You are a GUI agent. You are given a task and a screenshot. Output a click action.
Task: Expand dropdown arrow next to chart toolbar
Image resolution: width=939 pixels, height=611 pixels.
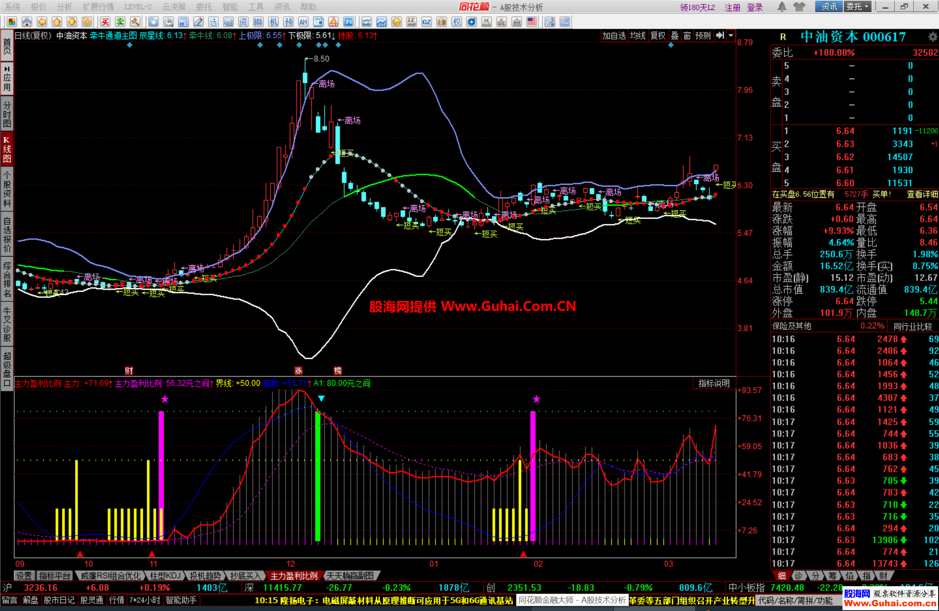pyautogui.click(x=731, y=36)
